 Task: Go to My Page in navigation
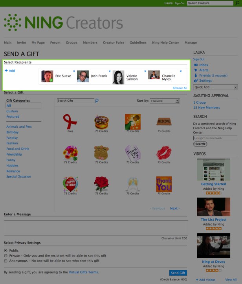(38, 42)
